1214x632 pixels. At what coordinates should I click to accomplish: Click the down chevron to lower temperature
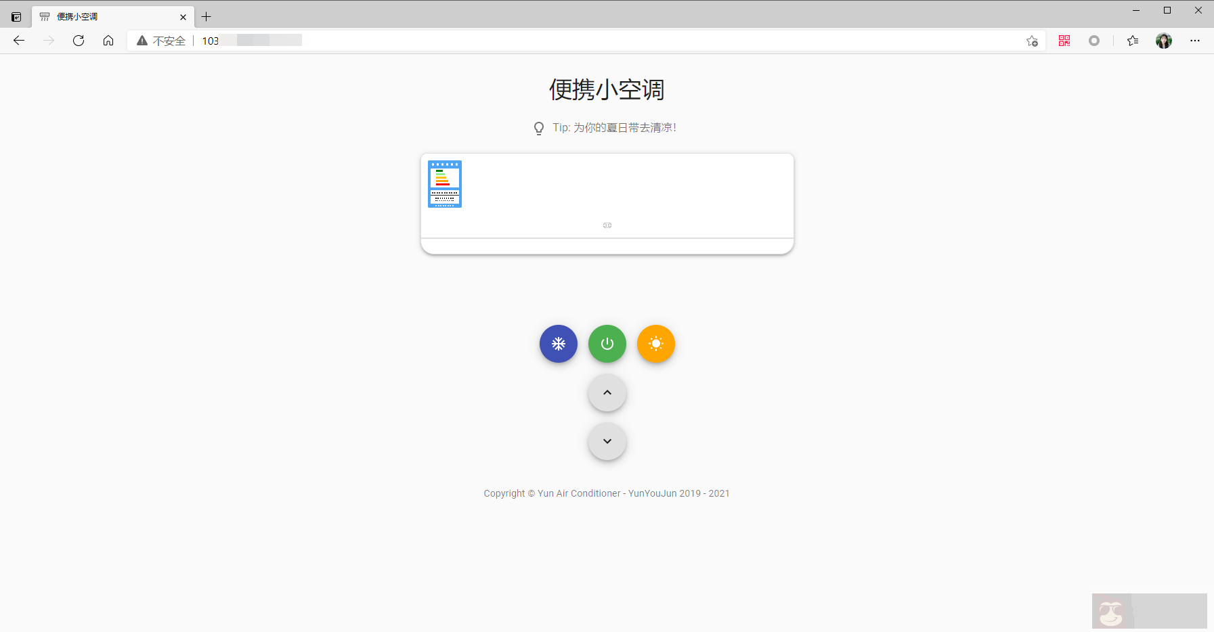607,441
